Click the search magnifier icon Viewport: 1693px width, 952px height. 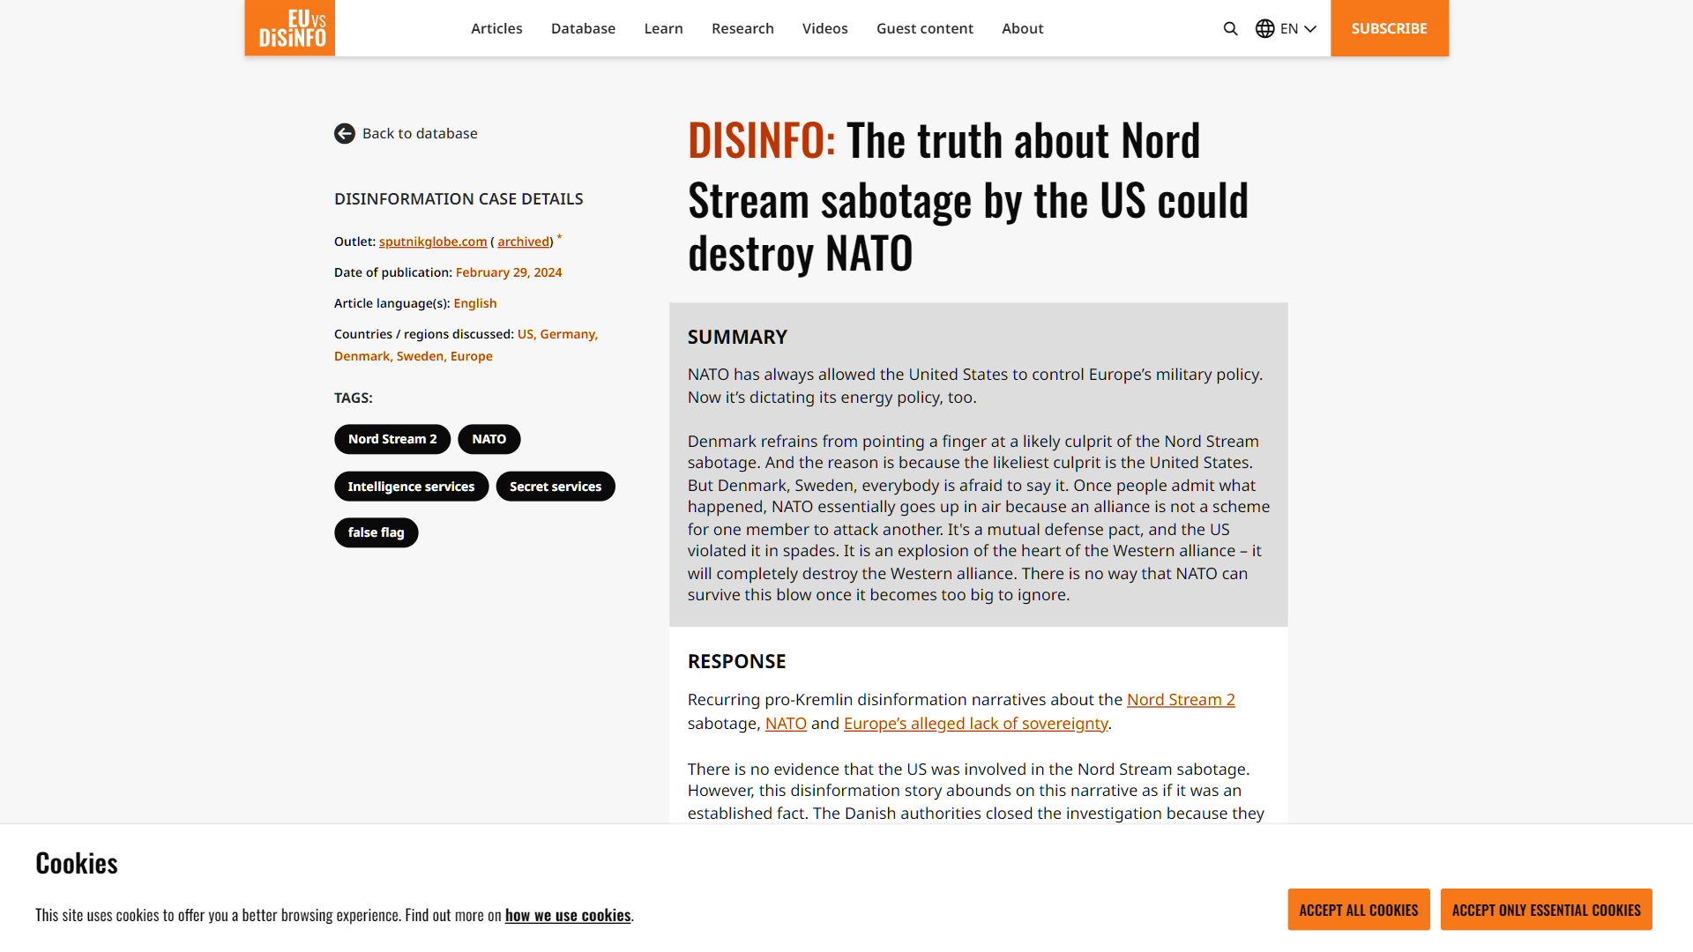point(1230,28)
